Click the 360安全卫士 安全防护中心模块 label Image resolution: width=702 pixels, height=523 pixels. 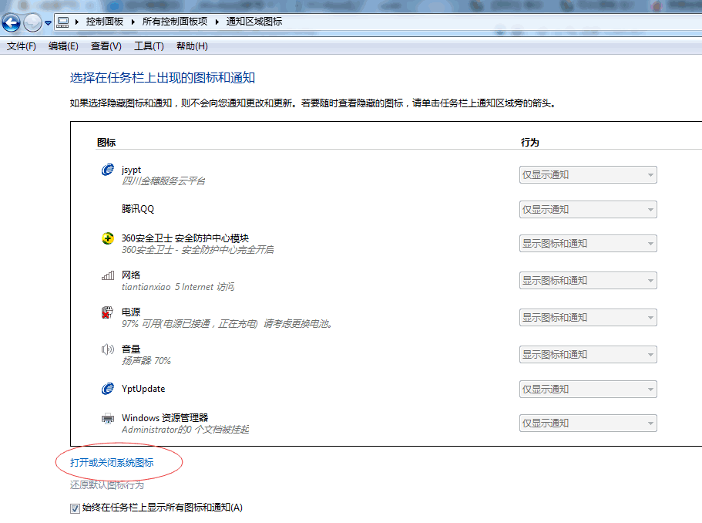[x=185, y=238]
